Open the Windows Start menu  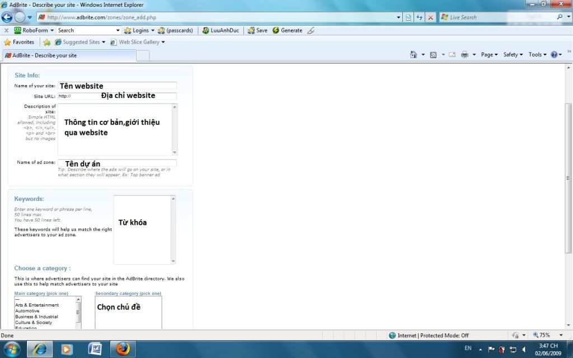coord(12,349)
